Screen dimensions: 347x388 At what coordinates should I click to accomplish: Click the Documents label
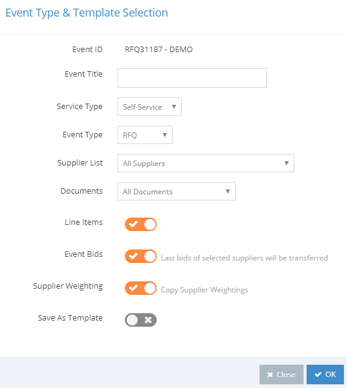81,191
